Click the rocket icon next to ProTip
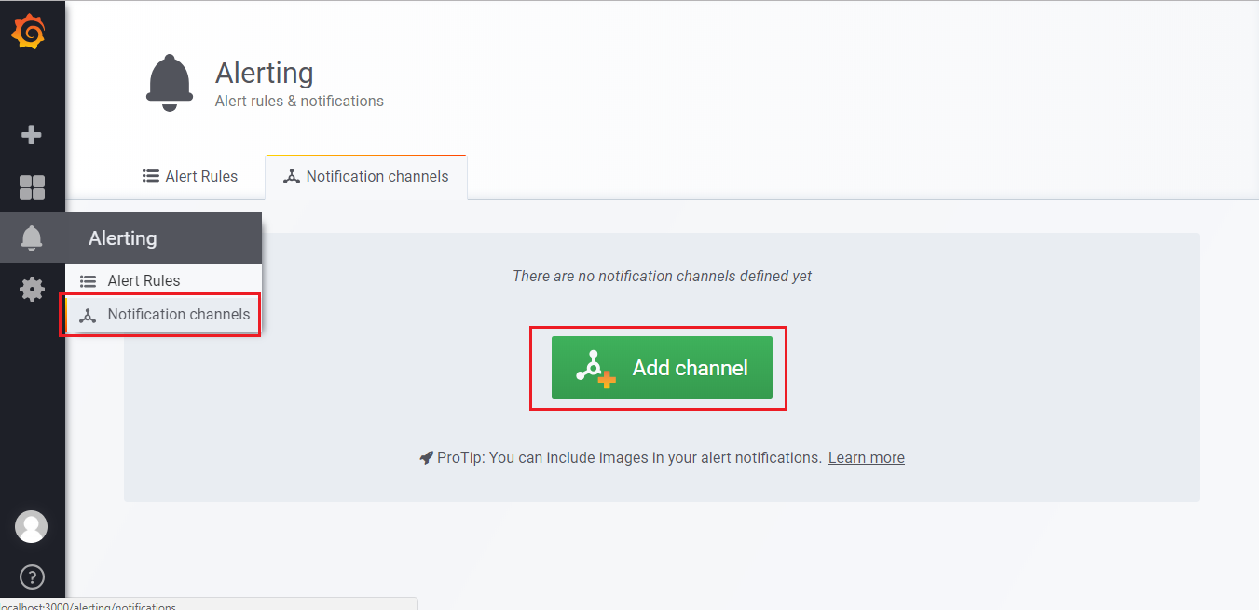Image resolution: width=1259 pixels, height=610 pixels. (x=426, y=458)
